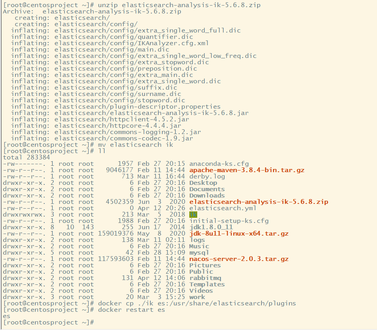Select elasticsearch-analysis-ik-5.6.8.zip in the listing
The width and height of the screenshot is (377, 330).
pyautogui.click(x=259, y=202)
